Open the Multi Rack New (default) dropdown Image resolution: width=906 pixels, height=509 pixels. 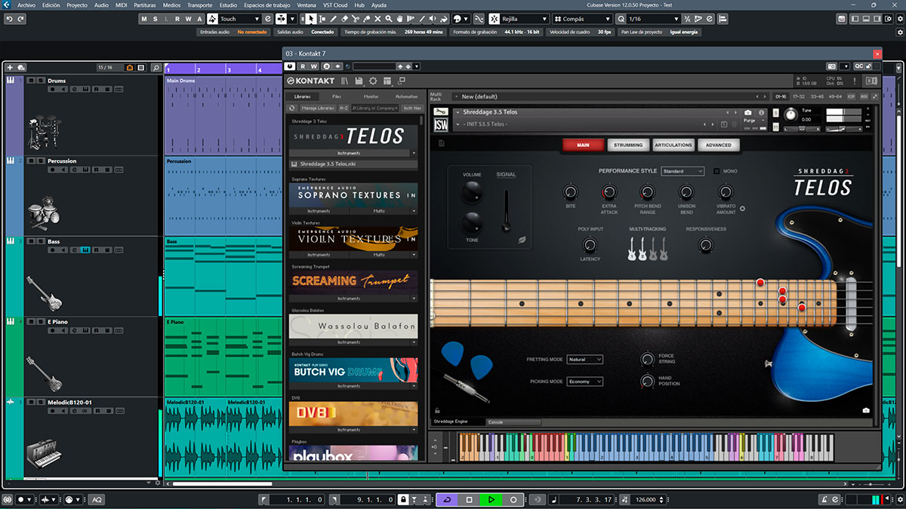(x=612, y=97)
